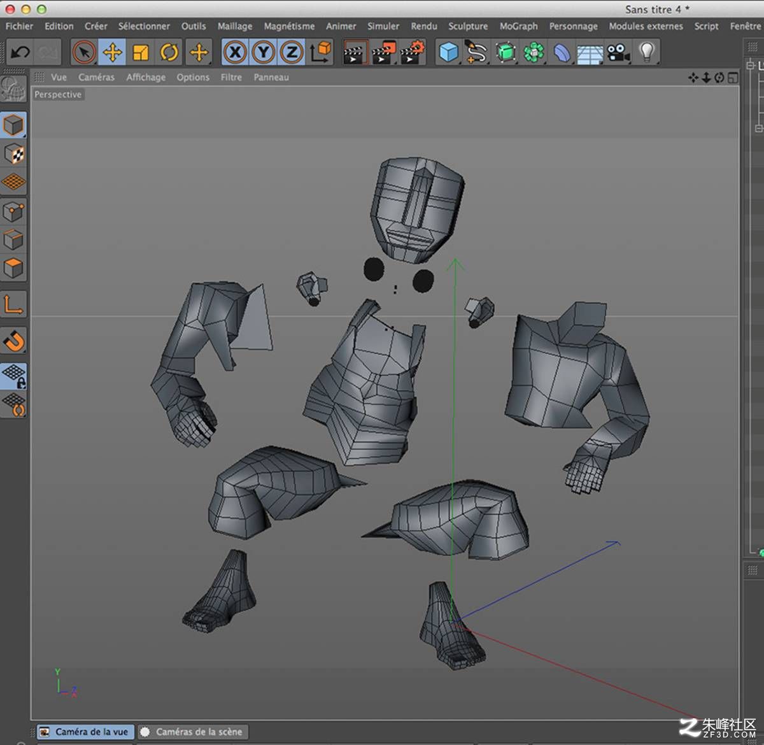Open the Affichage viewport menu
Image resolution: width=764 pixels, height=745 pixels.
146,77
